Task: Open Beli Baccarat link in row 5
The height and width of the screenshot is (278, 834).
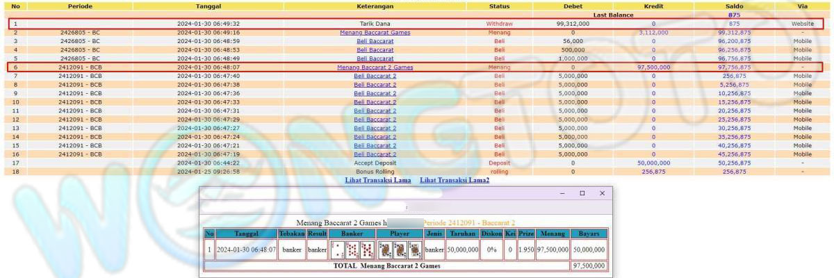Action: tap(375, 58)
